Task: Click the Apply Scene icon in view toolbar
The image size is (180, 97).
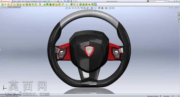Action: (102, 8)
